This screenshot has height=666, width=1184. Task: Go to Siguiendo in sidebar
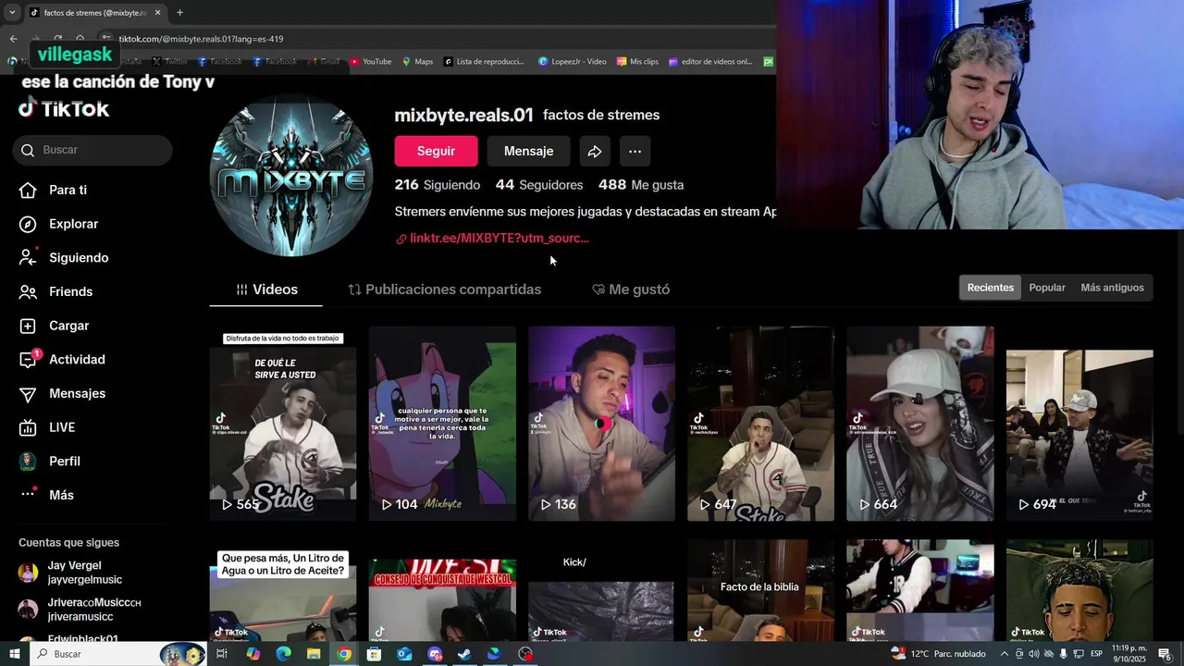[x=64, y=258]
